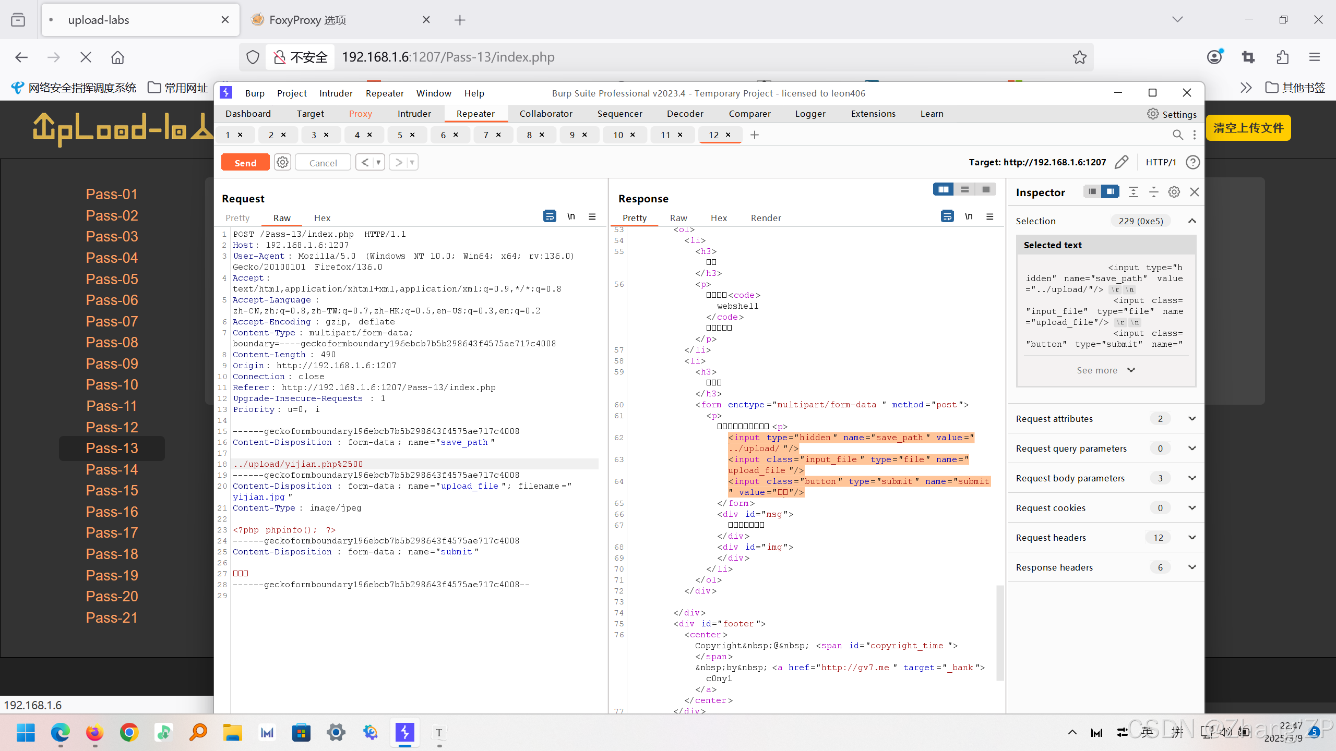Click the edit target pencil icon
Screen dimensions: 1336x751
click(x=1121, y=162)
